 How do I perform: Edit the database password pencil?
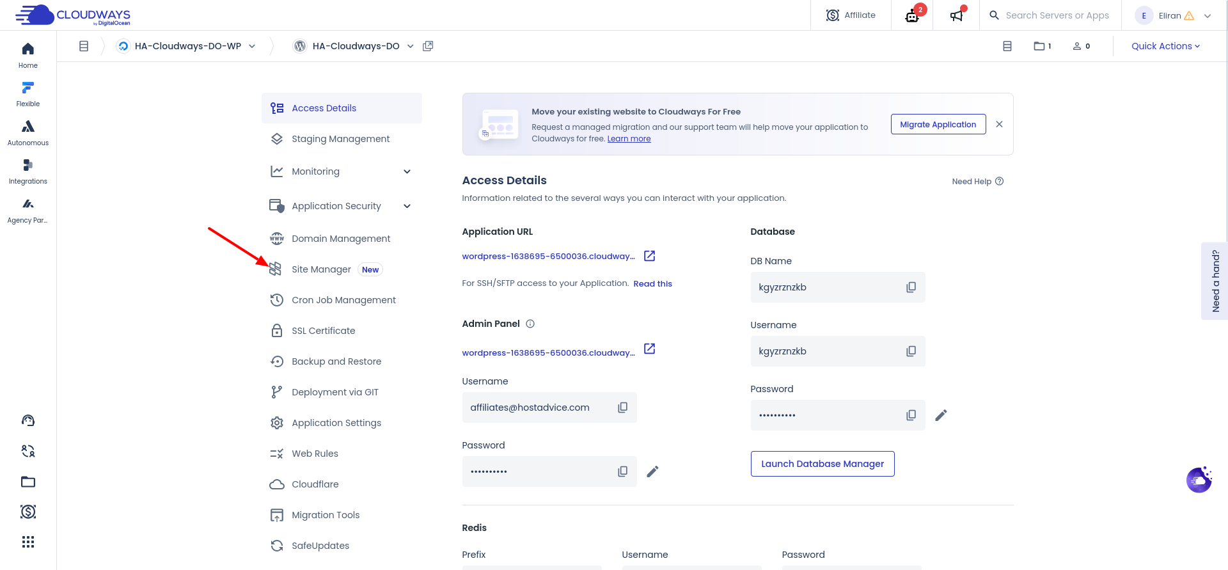coord(941,415)
